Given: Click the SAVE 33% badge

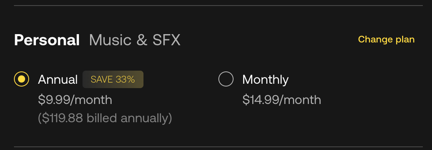Looking at the screenshot, I should pyautogui.click(x=113, y=79).
